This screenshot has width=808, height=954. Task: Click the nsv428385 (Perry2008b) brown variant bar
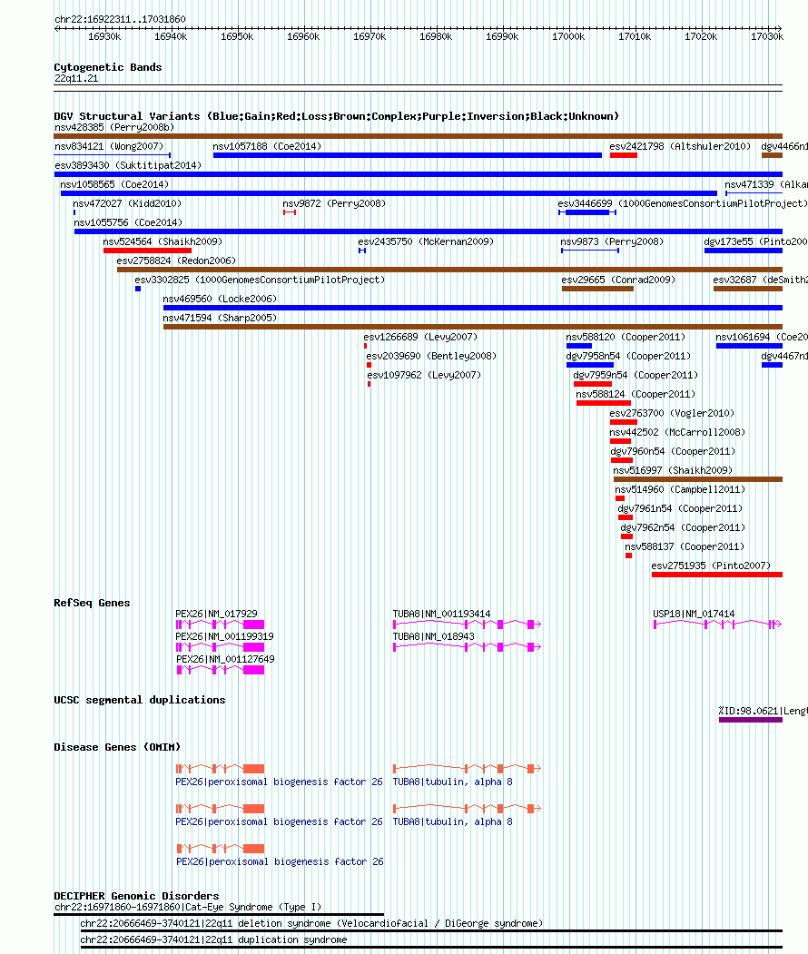pos(418,136)
